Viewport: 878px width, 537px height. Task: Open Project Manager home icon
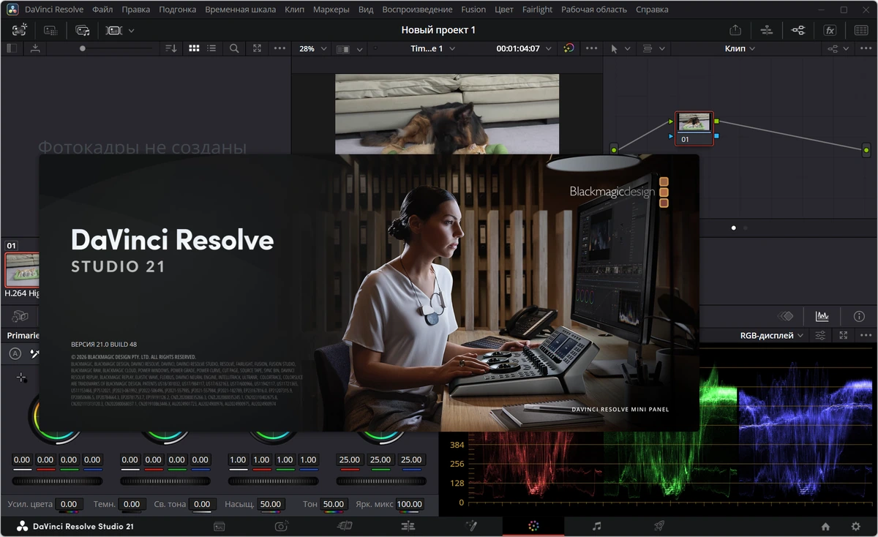pos(825,526)
